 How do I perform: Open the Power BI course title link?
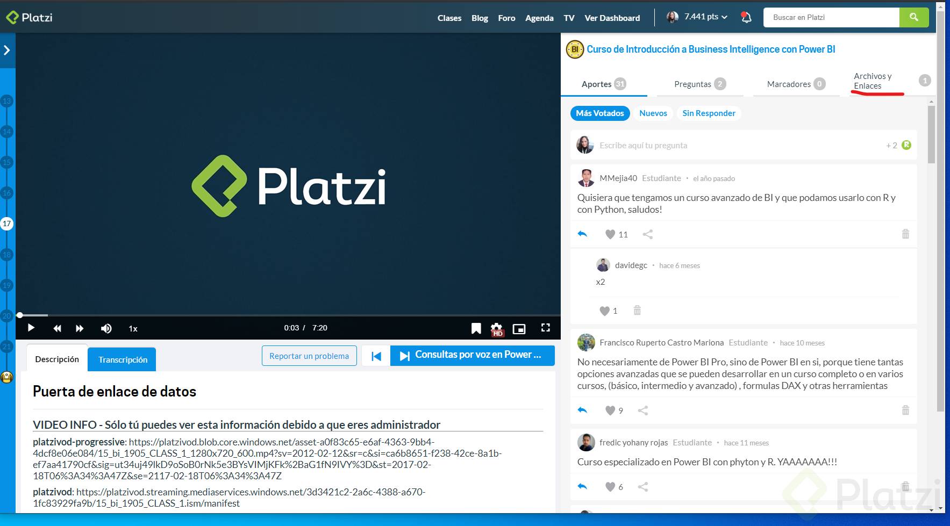[x=710, y=49]
